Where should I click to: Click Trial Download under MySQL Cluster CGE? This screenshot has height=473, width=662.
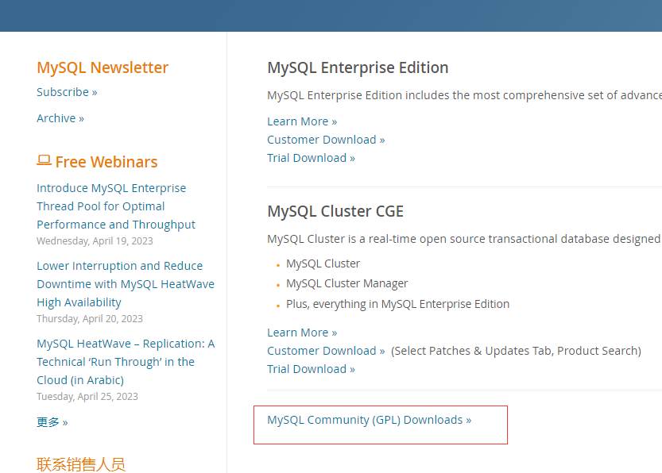(311, 369)
